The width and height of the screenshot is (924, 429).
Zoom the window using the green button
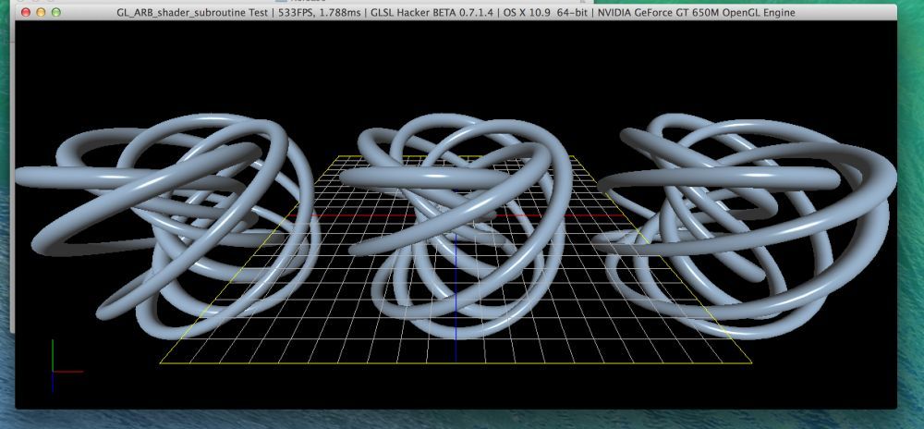[x=56, y=12]
